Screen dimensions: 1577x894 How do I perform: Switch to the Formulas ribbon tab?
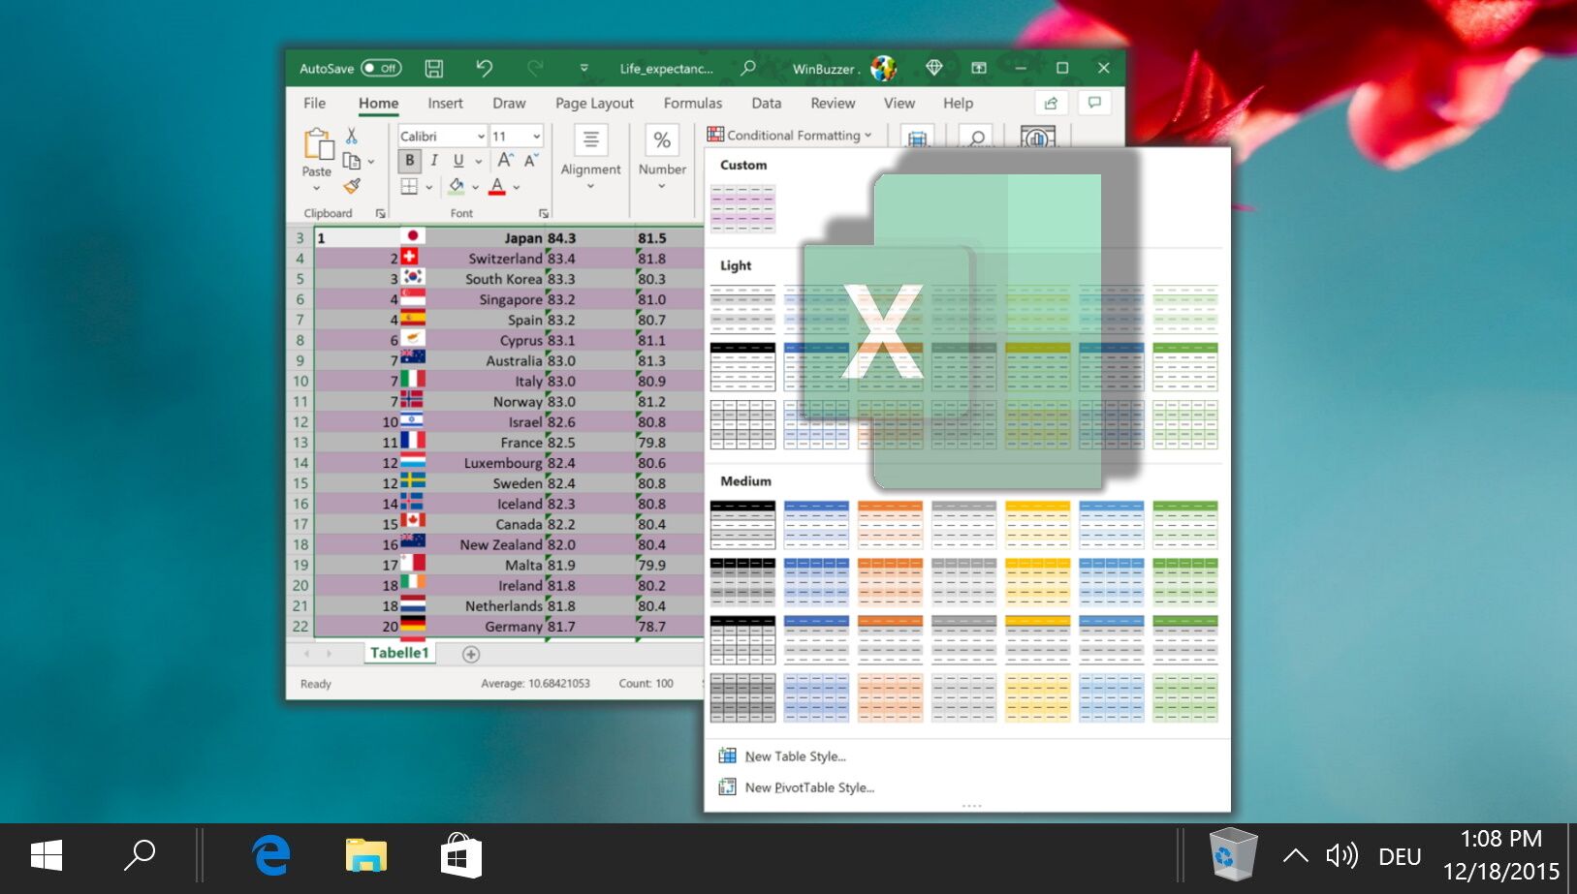[x=693, y=103]
